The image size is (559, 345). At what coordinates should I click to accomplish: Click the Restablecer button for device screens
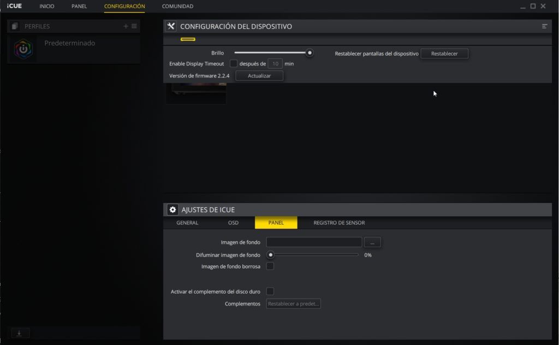pyautogui.click(x=444, y=53)
